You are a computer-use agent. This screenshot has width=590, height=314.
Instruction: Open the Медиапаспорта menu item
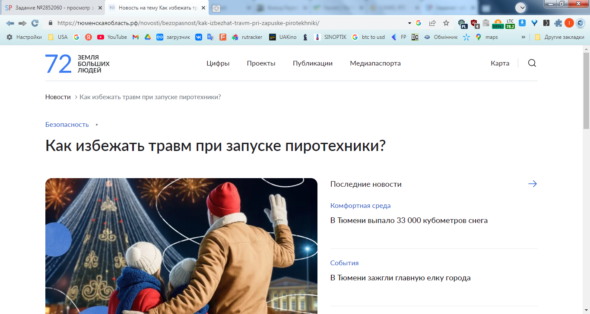(375, 63)
